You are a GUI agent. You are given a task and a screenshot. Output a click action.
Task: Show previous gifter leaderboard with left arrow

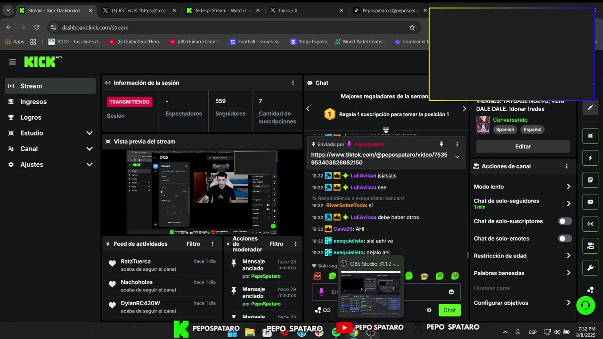[308, 109]
